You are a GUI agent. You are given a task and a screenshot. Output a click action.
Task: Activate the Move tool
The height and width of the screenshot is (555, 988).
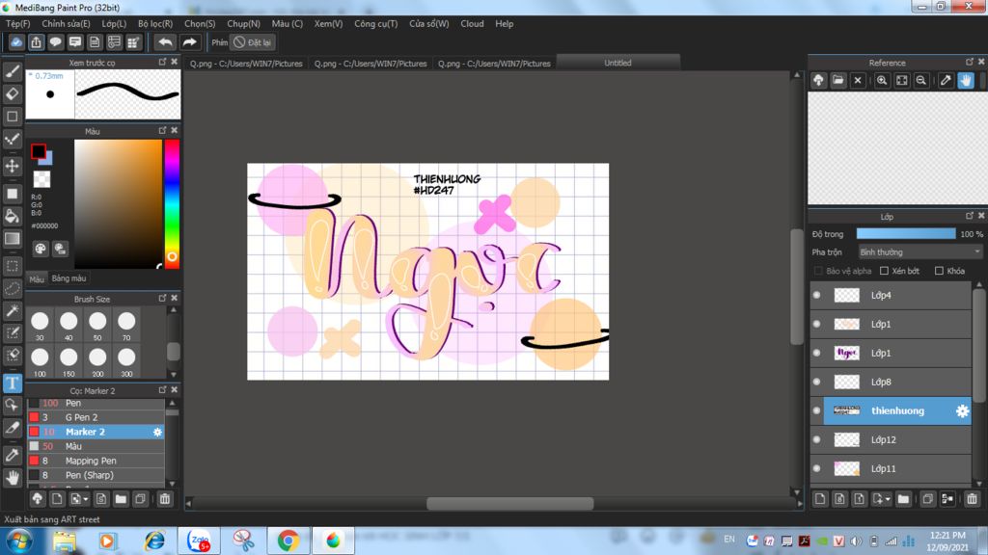pos(13,166)
